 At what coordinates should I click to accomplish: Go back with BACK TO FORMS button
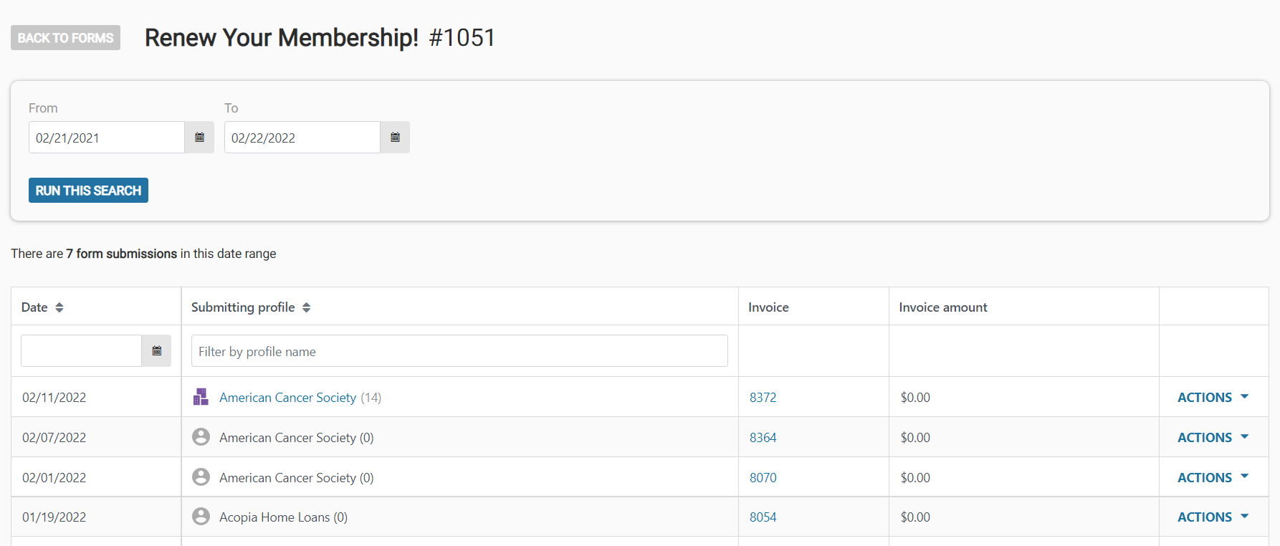point(65,38)
